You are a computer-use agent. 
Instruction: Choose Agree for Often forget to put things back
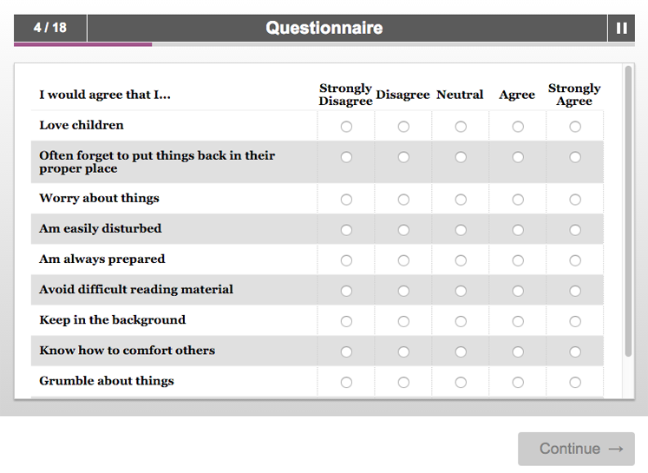point(518,157)
